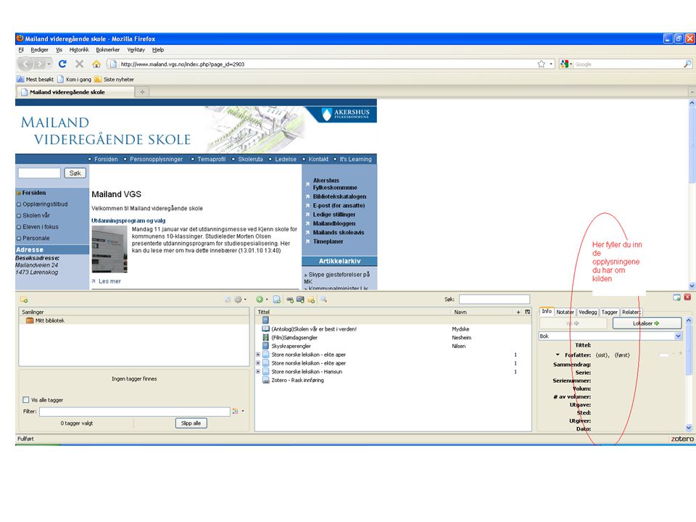696x522 pixels.
Task: Click the Akershus Fylkeskommune logo
Action: [x=347, y=114]
